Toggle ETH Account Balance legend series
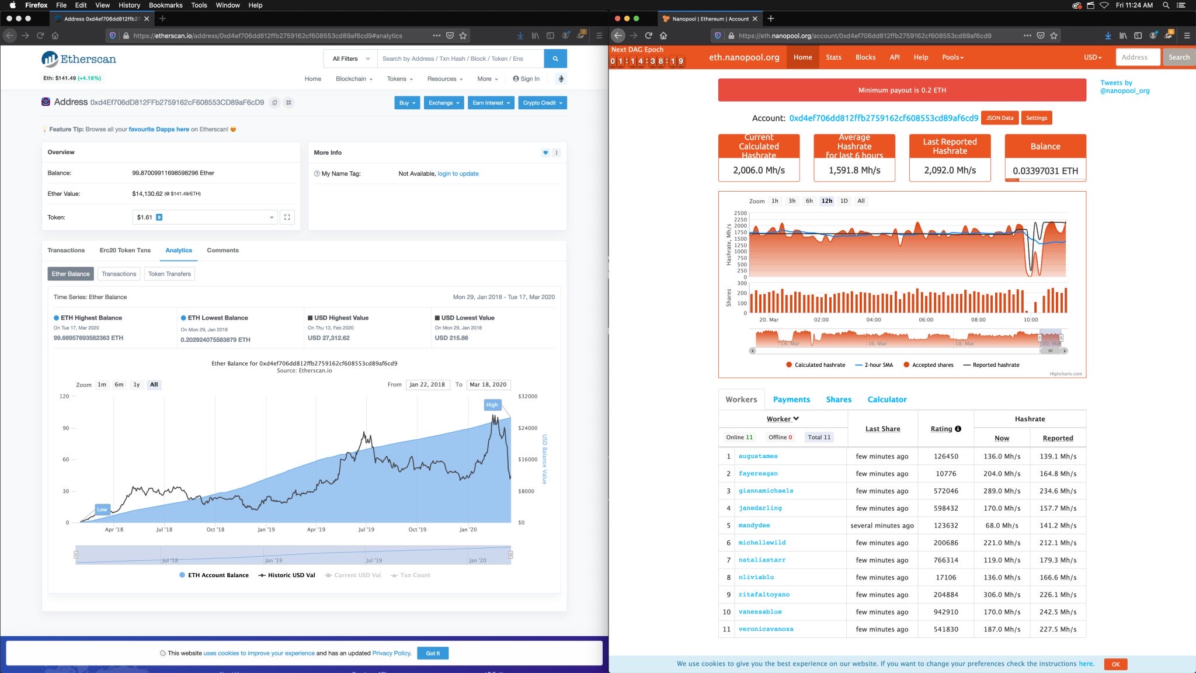 [214, 575]
